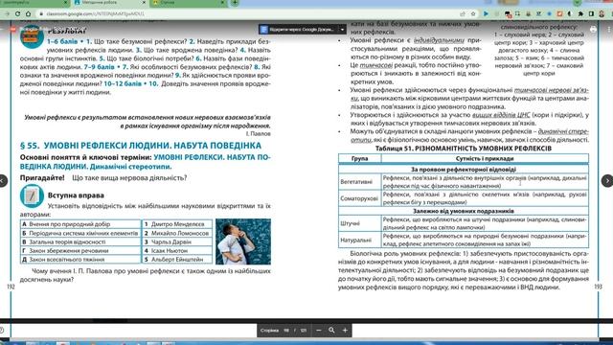Click the Альберт Ейнштейн list row
The width and height of the screenshot is (613, 345).
click(x=177, y=260)
